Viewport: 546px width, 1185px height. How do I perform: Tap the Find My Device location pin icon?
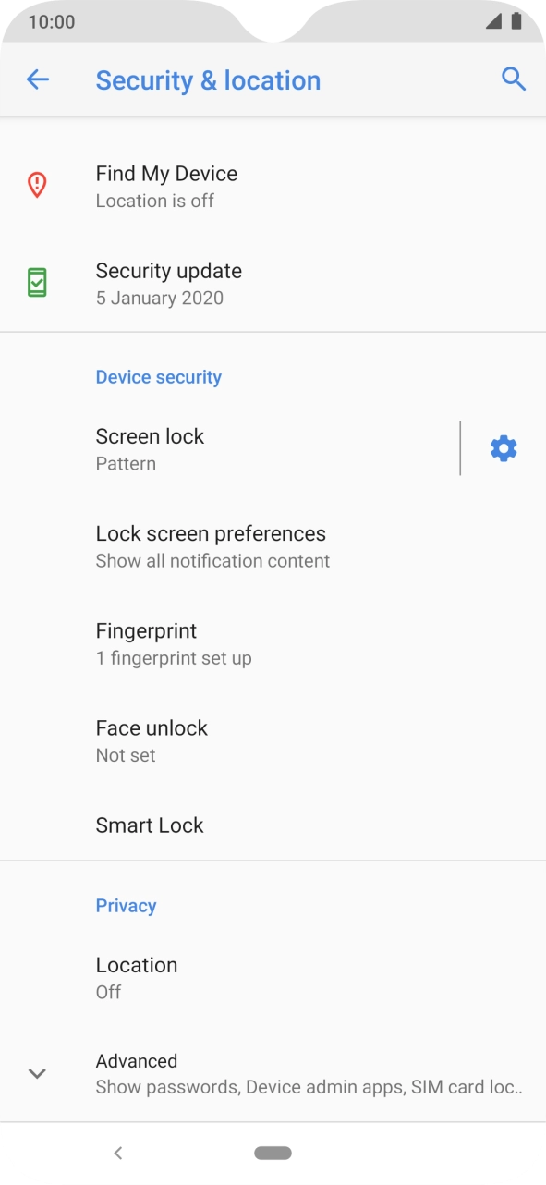click(x=36, y=185)
